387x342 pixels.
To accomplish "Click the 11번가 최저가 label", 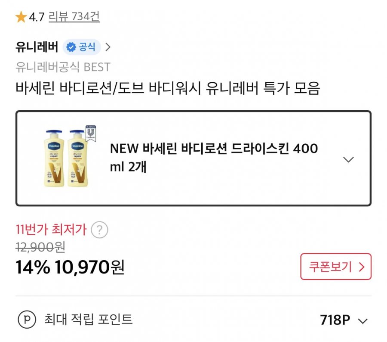I will (51, 230).
